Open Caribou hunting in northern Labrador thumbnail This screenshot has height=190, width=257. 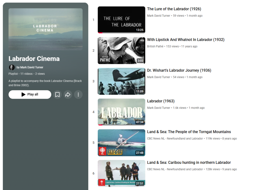tap(121, 173)
